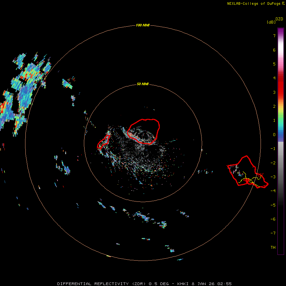The height and width of the screenshot is (286, 286).
Task: Click the Differential Reflectivity title caption
Action: pos(144,284)
